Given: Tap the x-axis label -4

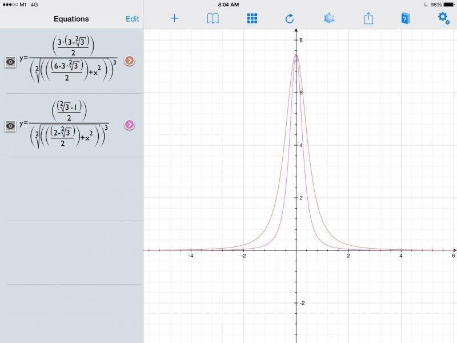Looking at the screenshot, I should 191,256.
